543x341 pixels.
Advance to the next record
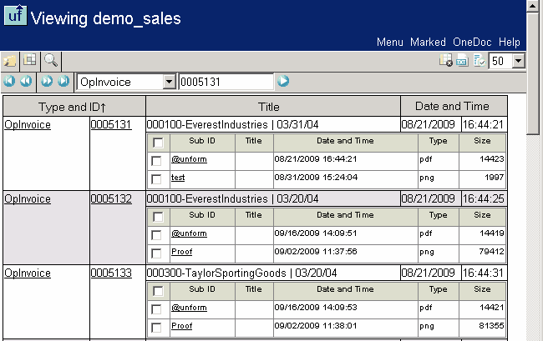coord(47,82)
